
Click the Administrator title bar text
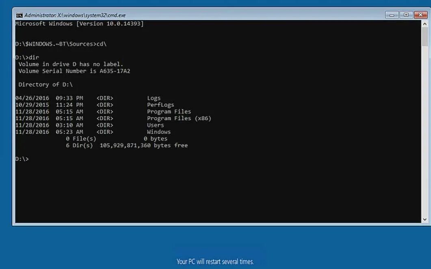click(x=73, y=15)
